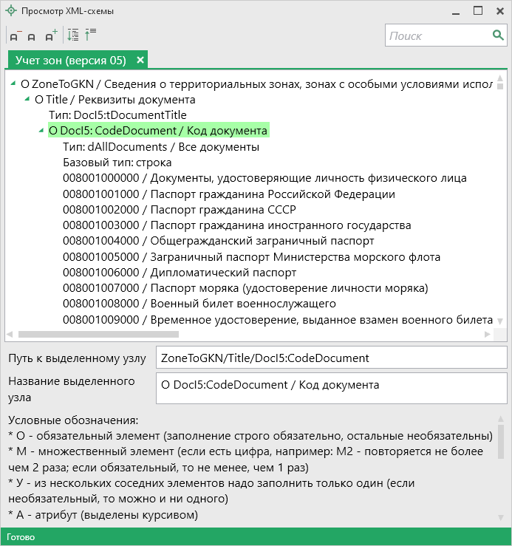This screenshot has width=512, height=546.
Task: Click the app icon in title bar
Action: [x=11, y=11]
